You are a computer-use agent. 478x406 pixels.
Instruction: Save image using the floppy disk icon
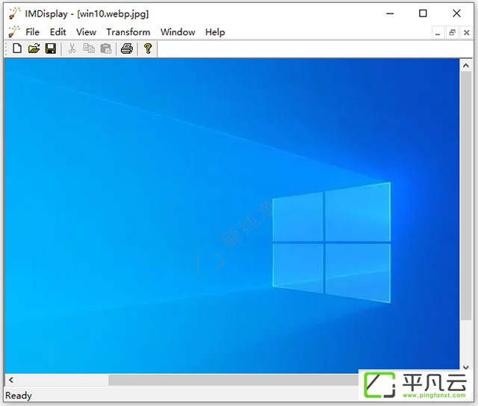(51, 49)
